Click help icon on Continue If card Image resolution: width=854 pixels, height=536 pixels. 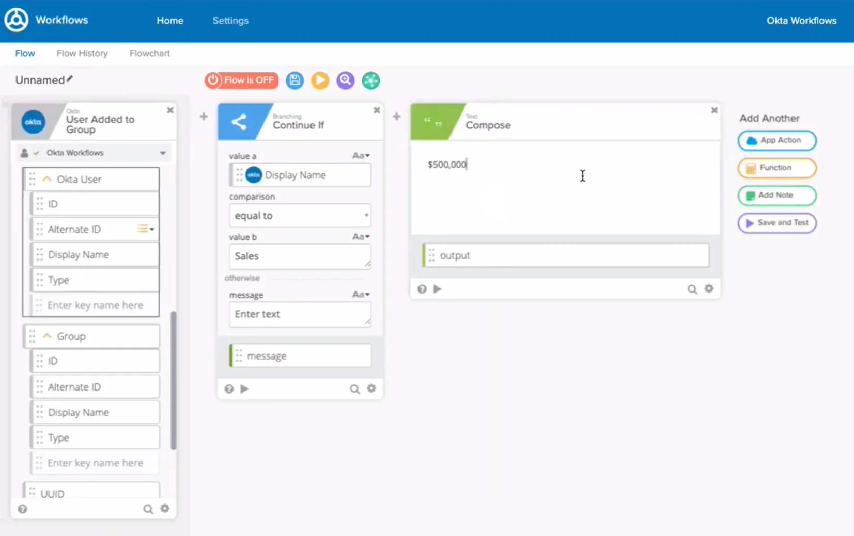pyautogui.click(x=229, y=389)
